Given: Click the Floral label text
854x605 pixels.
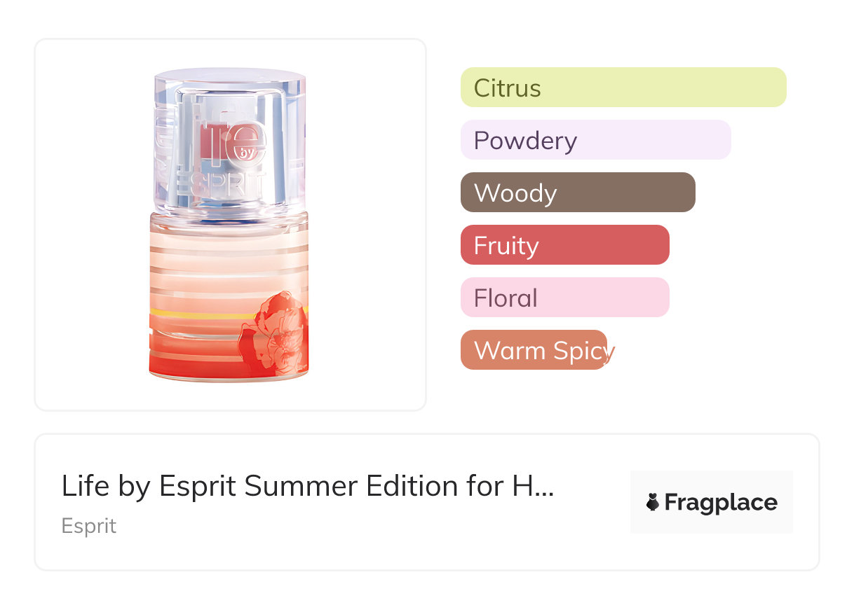Looking at the screenshot, I should tap(506, 298).
